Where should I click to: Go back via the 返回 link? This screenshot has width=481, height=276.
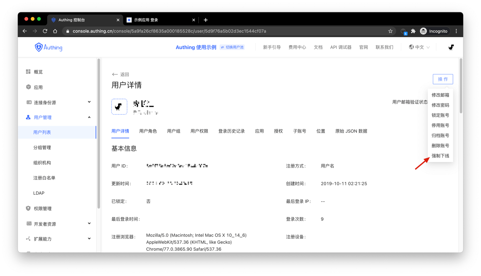click(x=121, y=74)
